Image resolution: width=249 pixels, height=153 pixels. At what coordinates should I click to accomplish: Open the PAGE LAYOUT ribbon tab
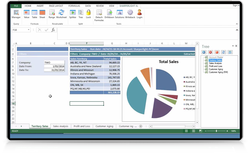pos(56,6)
